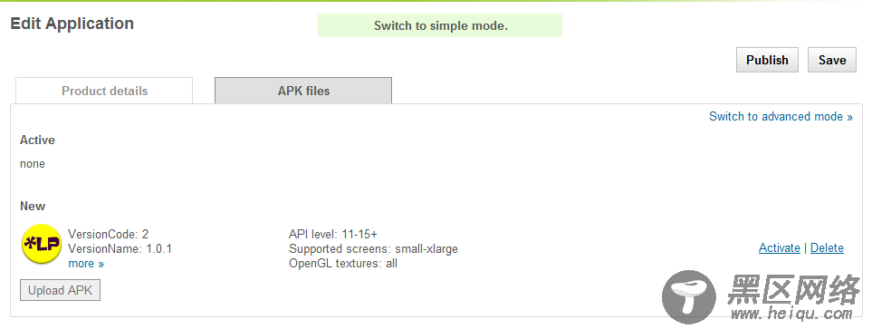Click the Active section heading
The width and height of the screenshot is (872, 329).
click(x=37, y=140)
